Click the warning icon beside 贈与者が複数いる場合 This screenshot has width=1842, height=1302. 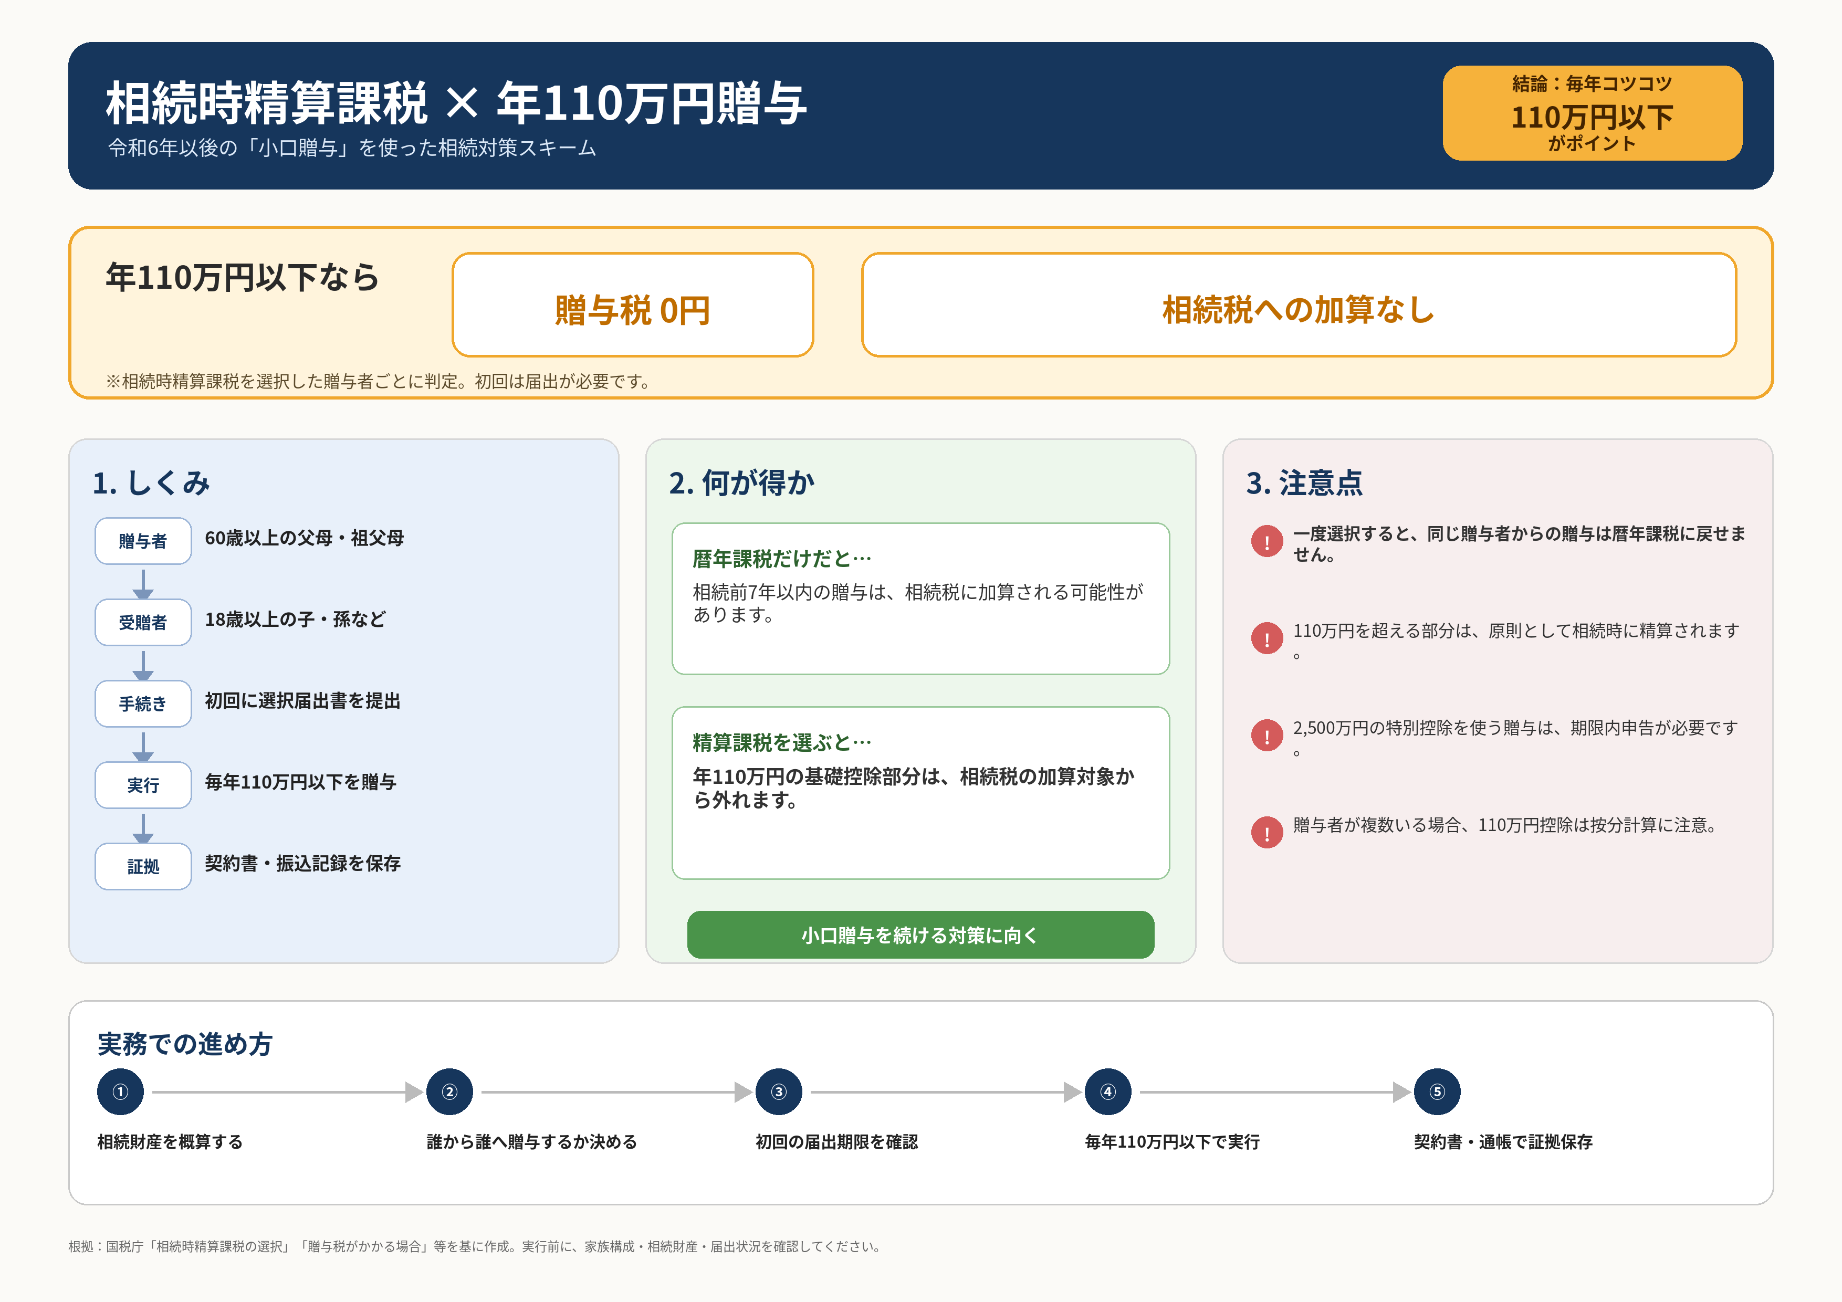click(1267, 833)
